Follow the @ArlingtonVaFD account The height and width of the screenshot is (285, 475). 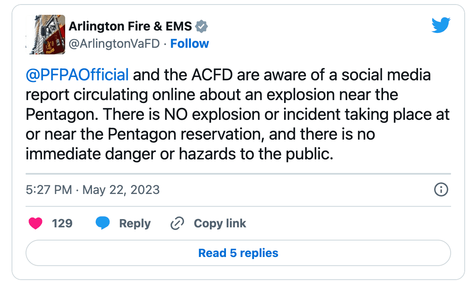190,43
